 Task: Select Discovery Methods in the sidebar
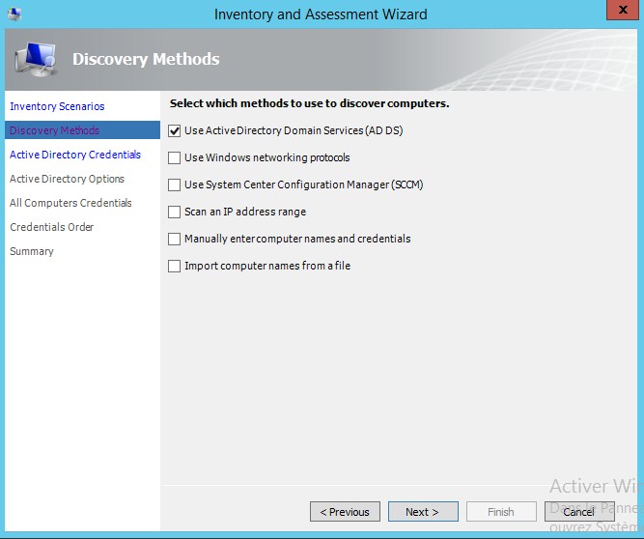pyautogui.click(x=54, y=130)
